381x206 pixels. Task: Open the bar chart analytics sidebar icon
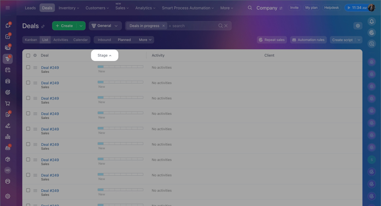[8, 137]
